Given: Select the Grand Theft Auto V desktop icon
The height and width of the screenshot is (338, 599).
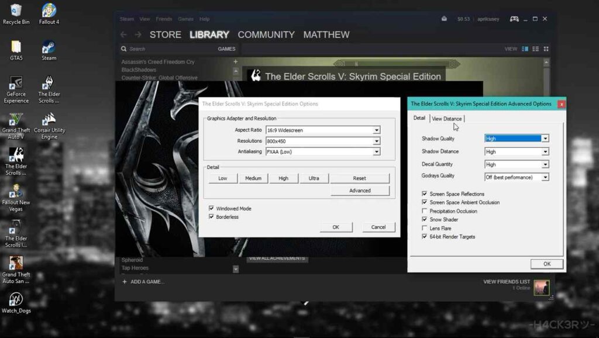Looking at the screenshot, I should [16, 126].
